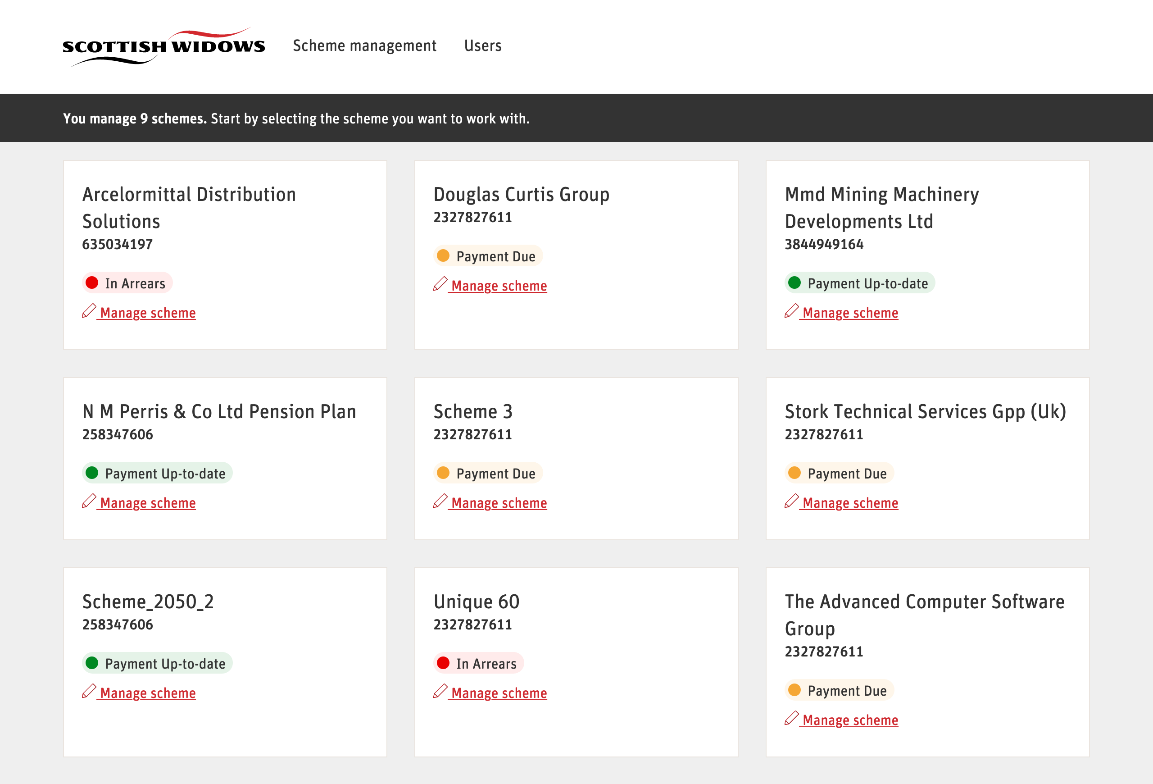Viewport: 1153px width, 784px height.
Task: Open Manage scheme link for Unique 60
Action: coord(499,693)
